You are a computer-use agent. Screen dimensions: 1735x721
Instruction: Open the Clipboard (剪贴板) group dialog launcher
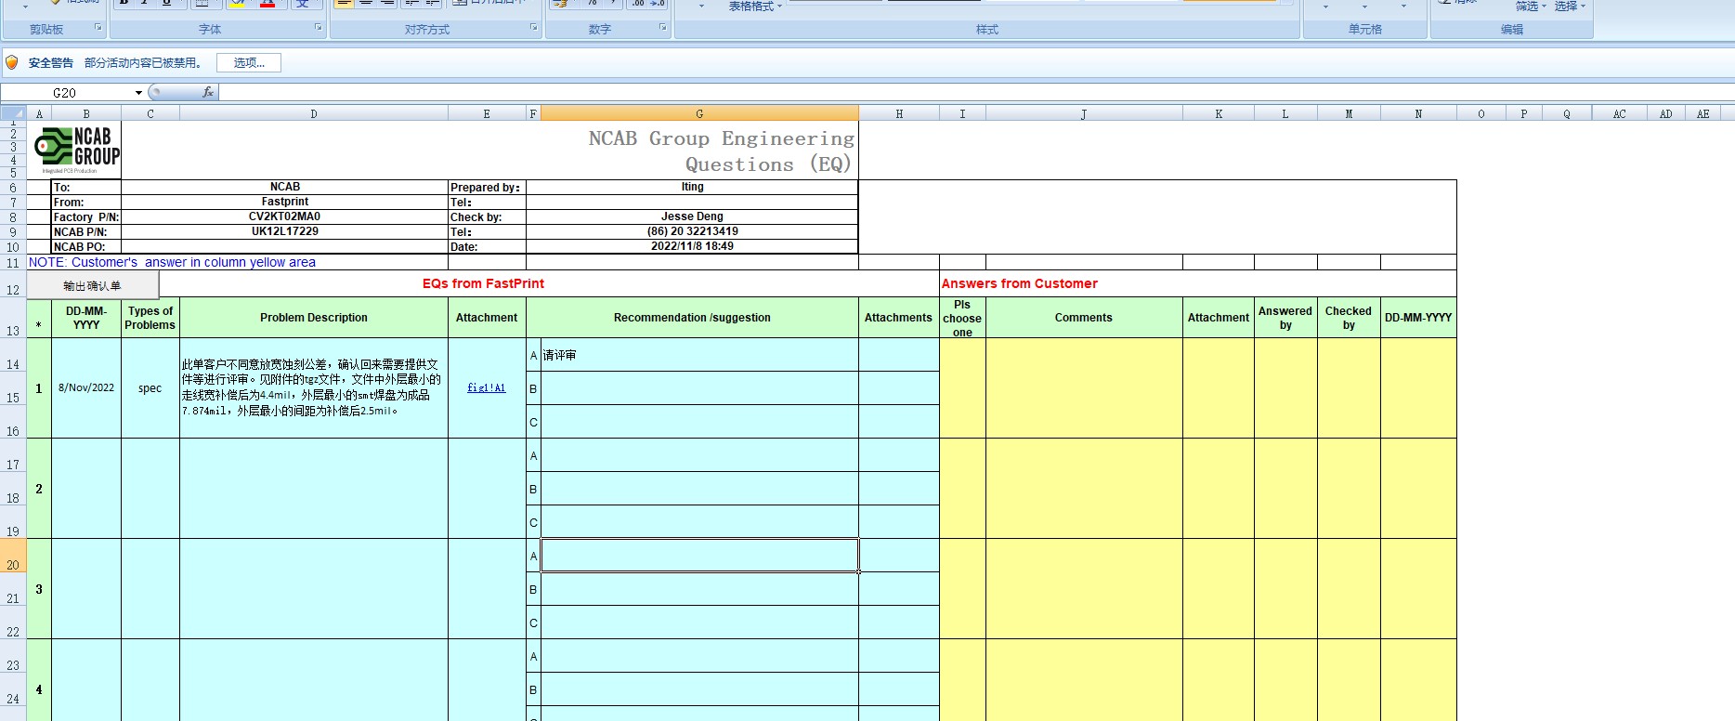click(x=98, y=28)
